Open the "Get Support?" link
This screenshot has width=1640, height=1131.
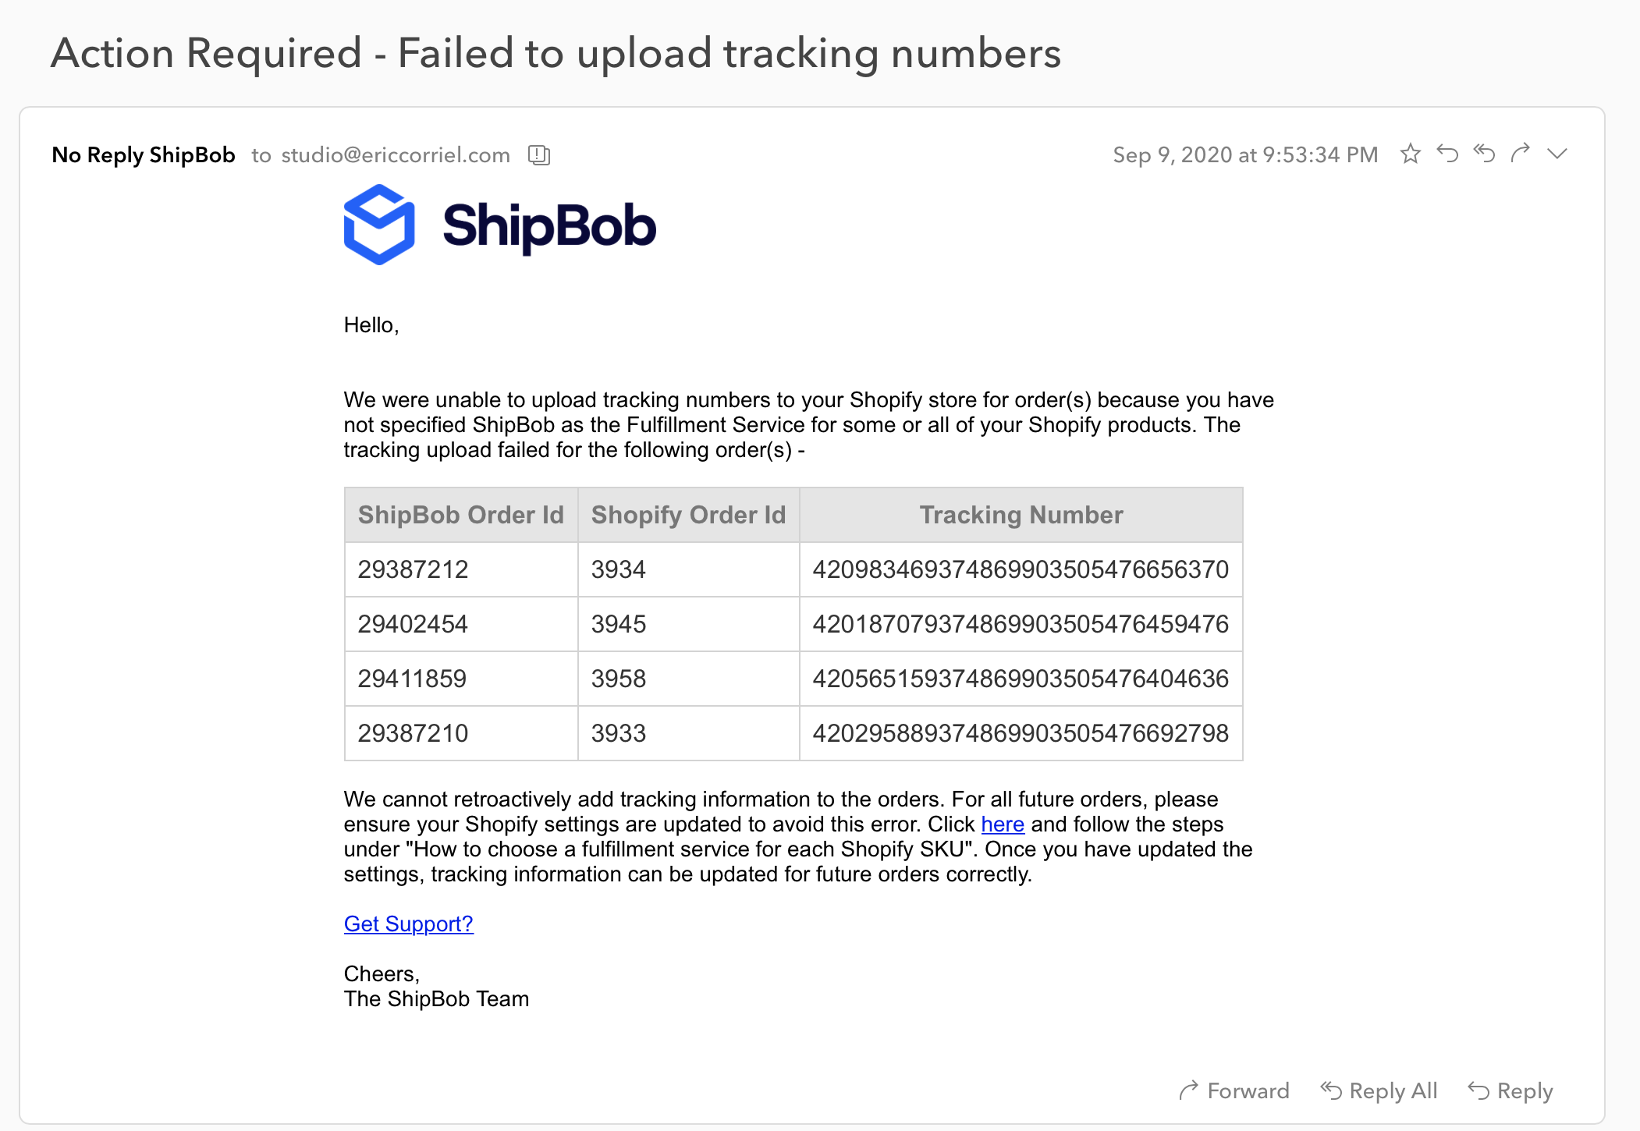pyautogui.click(x=409, y=924)
